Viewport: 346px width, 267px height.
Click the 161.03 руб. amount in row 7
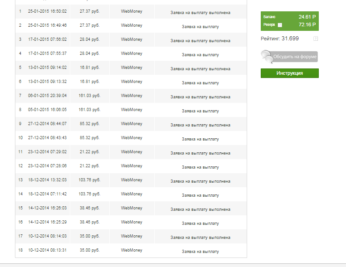89,96
